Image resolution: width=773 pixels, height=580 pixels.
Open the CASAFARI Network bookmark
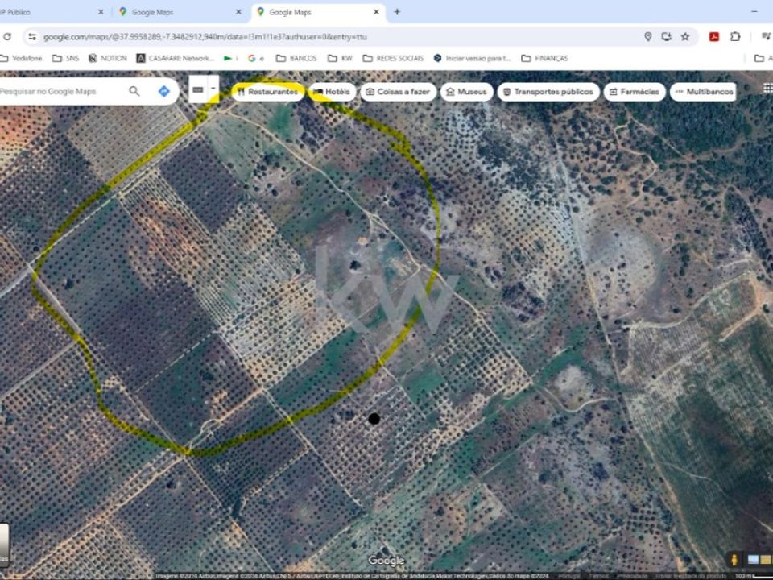pyautogui.click(x=176, y=58)
